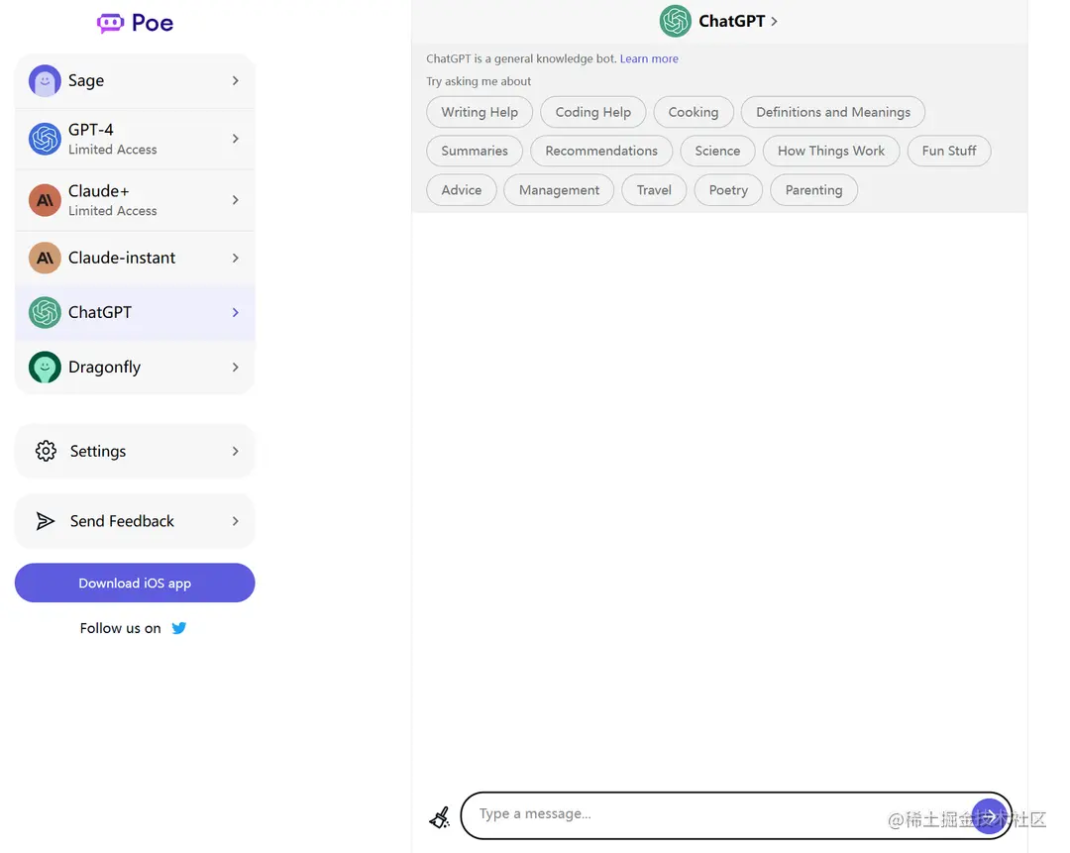Click the Send Feedback label
This screenshot has height=853, width=1070.
tap(122, 521)
